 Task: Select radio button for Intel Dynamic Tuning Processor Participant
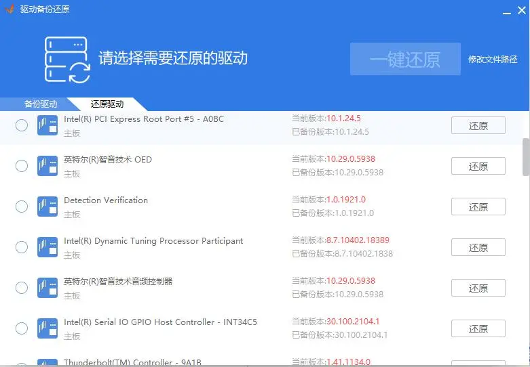22,247
